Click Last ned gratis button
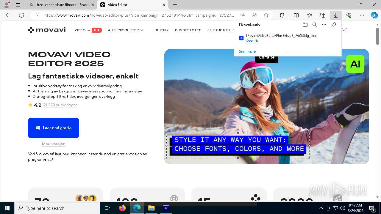The width and height of the screenshot is (381, 214). [x=54, y=128]
